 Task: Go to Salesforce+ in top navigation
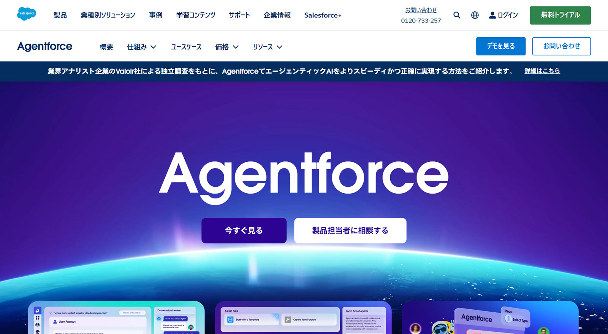[x=323, y=15]
